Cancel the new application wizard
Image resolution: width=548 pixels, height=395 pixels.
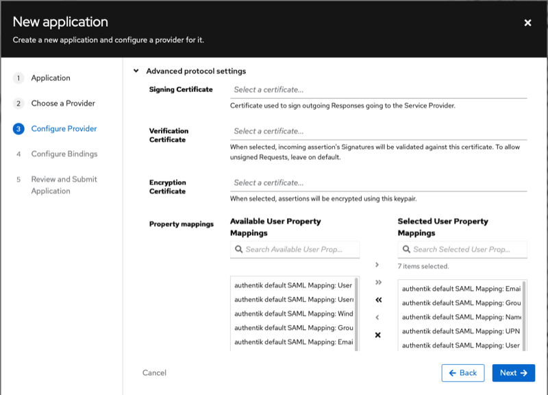[154, 373]
